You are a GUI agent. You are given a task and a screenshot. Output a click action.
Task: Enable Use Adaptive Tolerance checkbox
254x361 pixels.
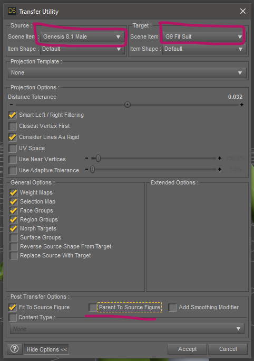(13, 170)
